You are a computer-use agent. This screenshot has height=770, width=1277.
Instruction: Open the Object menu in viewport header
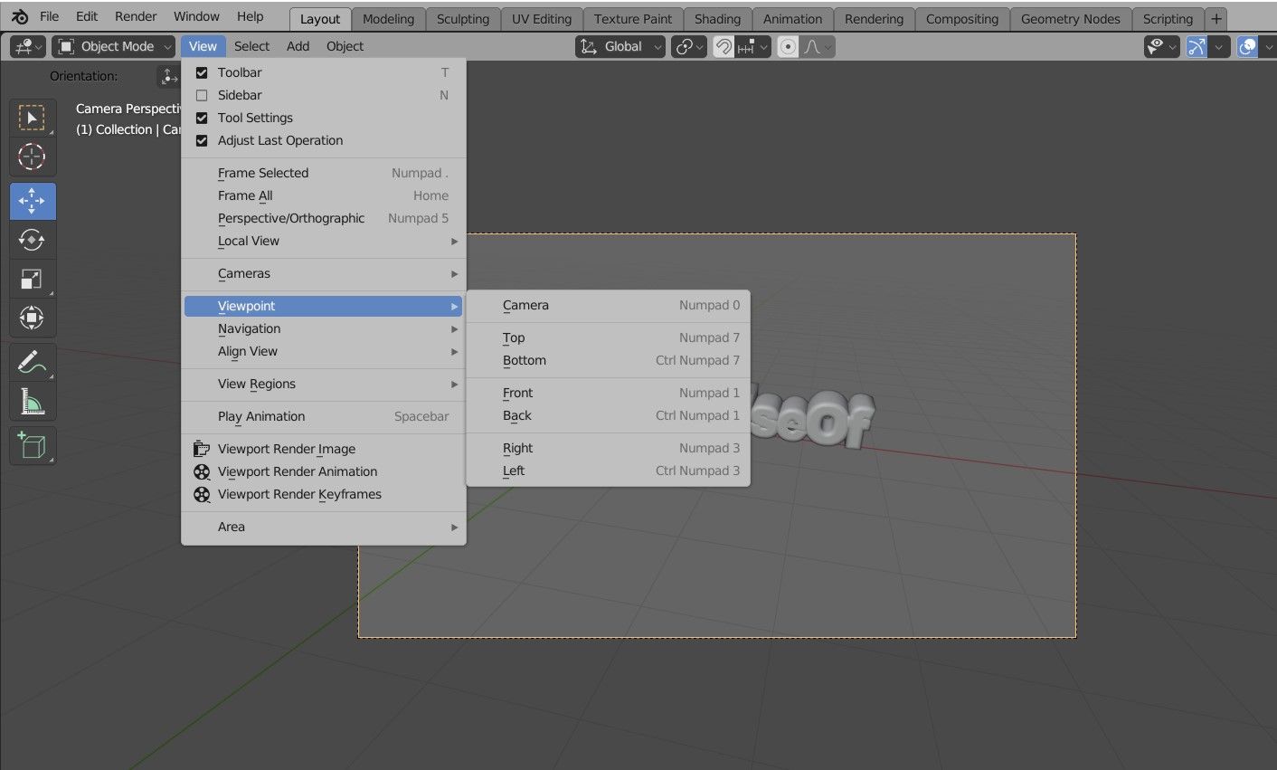(345, 46)
